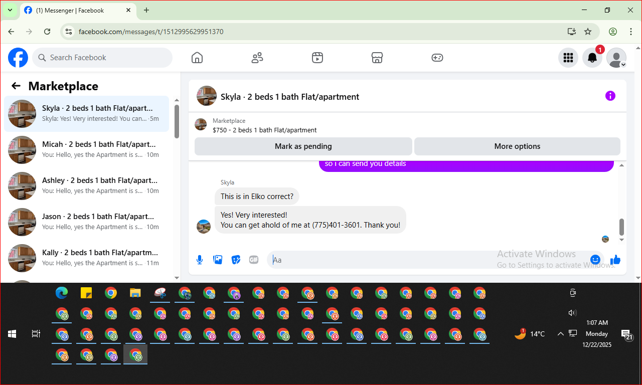
Task: View site information icon beside the URL
Action: (x=69, y=32)
